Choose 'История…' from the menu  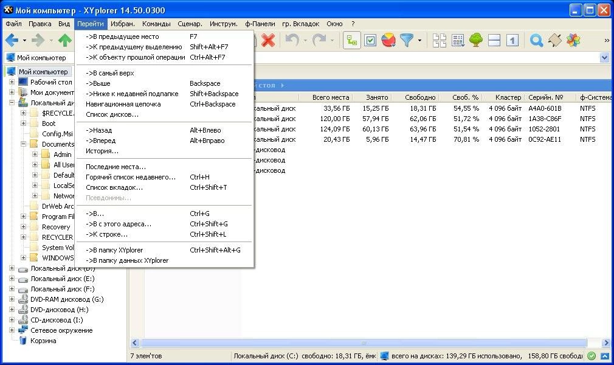pyautogui.click(x=165, y=151)
